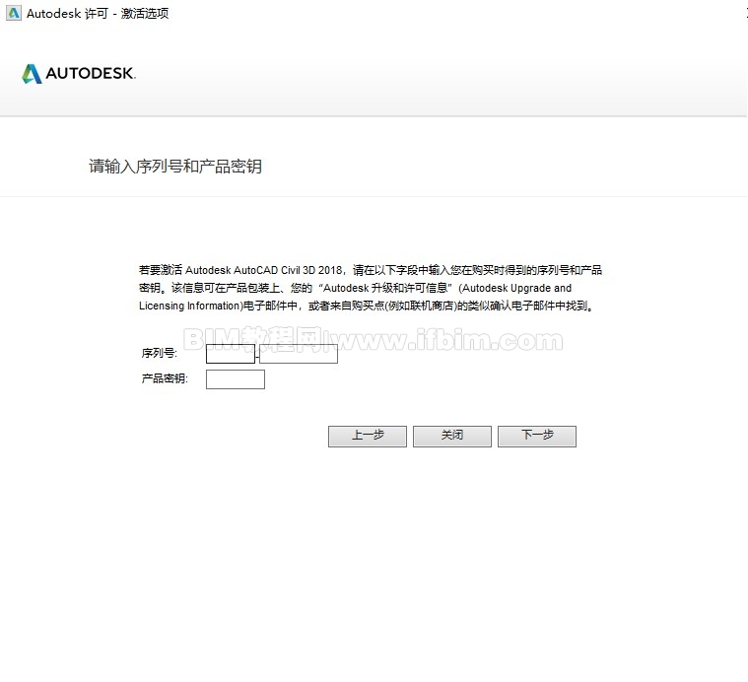Click the 产品密钥: label

(165, 378)
